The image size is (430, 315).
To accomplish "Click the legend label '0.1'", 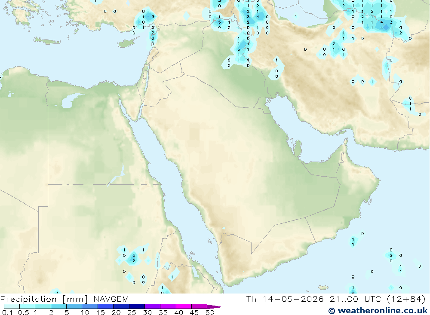I will [7, 312].
